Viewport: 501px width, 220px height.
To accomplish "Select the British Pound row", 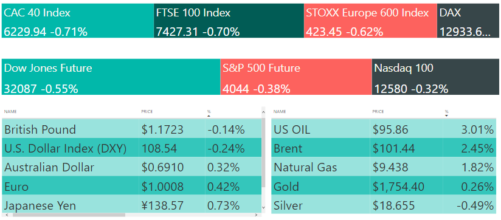I will (x=131, y=129).
